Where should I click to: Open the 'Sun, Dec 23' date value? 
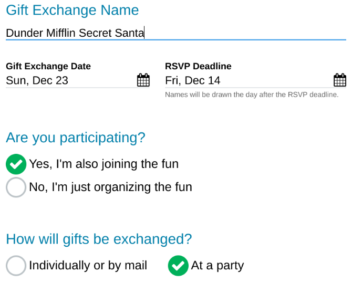[x=37, y=80]
